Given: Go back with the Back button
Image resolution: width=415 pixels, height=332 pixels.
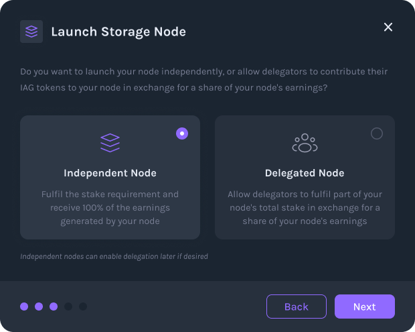Looking at the screenshot, I should 296,307.
